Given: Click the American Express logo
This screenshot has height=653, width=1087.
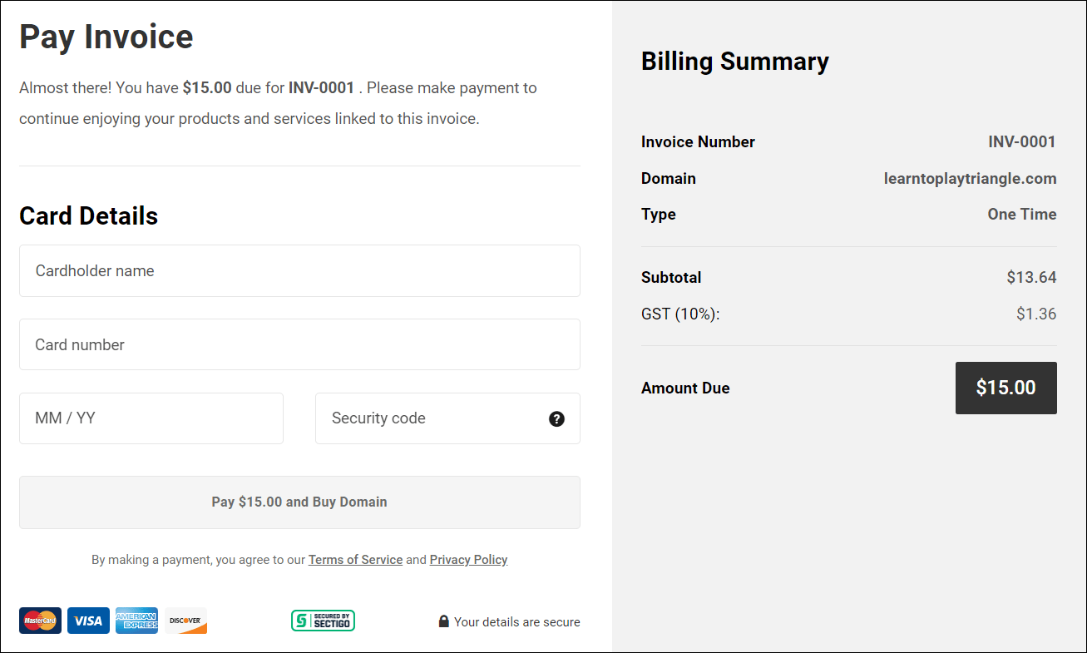Looking at the screenshot, I should tap(136, 621).
